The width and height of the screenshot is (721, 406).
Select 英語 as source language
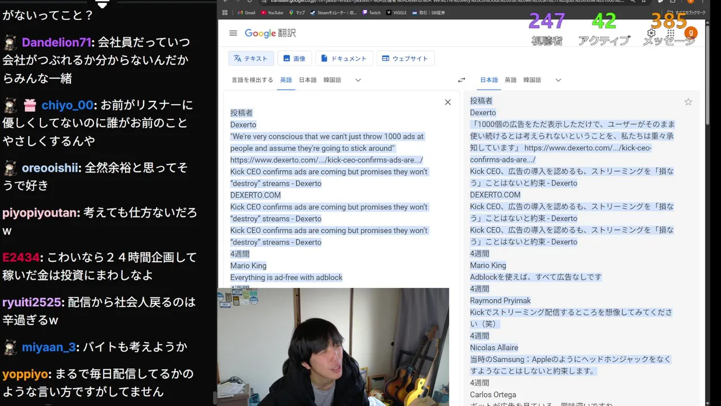pyautogui.click(x=286, y=80)
